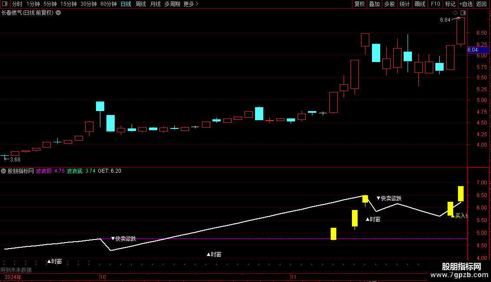Click the 返回 back button
This screenshot has width=491, height=282.
point(481,4)
